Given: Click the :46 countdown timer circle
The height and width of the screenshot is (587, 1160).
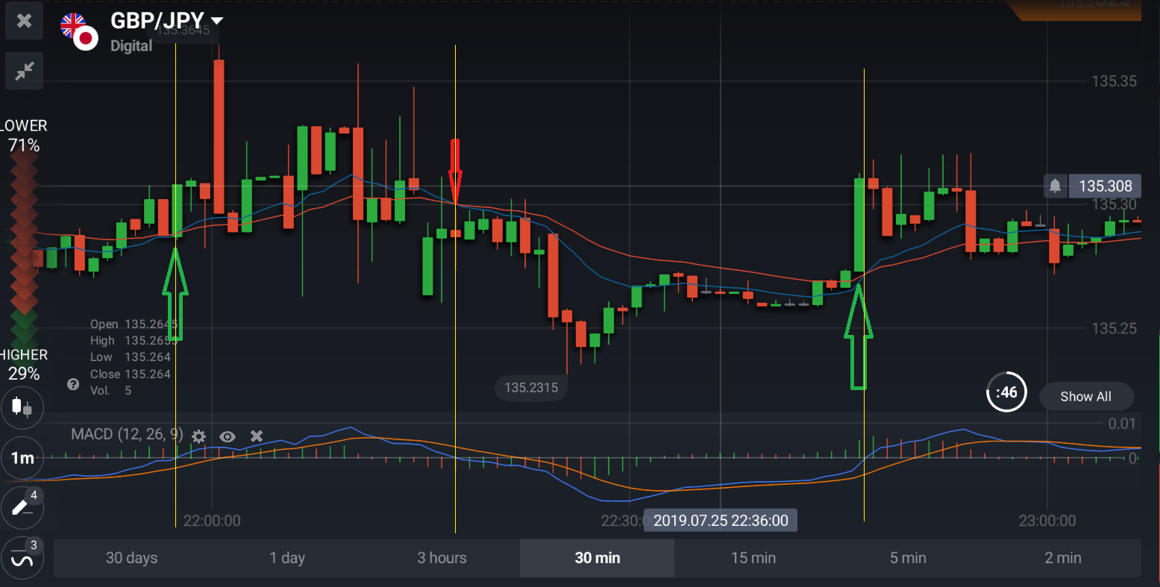Looking at the screenshot, I should pyautogui.click(x=1006, y=392).
